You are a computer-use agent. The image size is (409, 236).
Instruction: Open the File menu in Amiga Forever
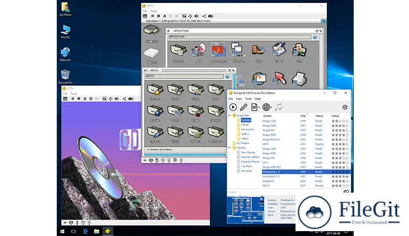click(231, 99)
